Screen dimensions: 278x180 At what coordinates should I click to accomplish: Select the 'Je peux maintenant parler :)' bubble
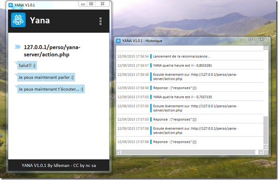point(46,77)
